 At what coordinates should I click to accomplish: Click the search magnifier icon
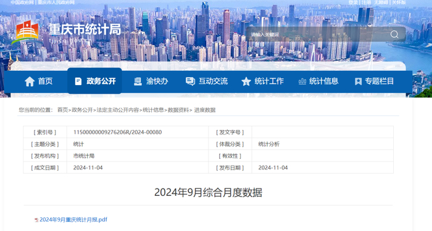click(x=394, y=34)
